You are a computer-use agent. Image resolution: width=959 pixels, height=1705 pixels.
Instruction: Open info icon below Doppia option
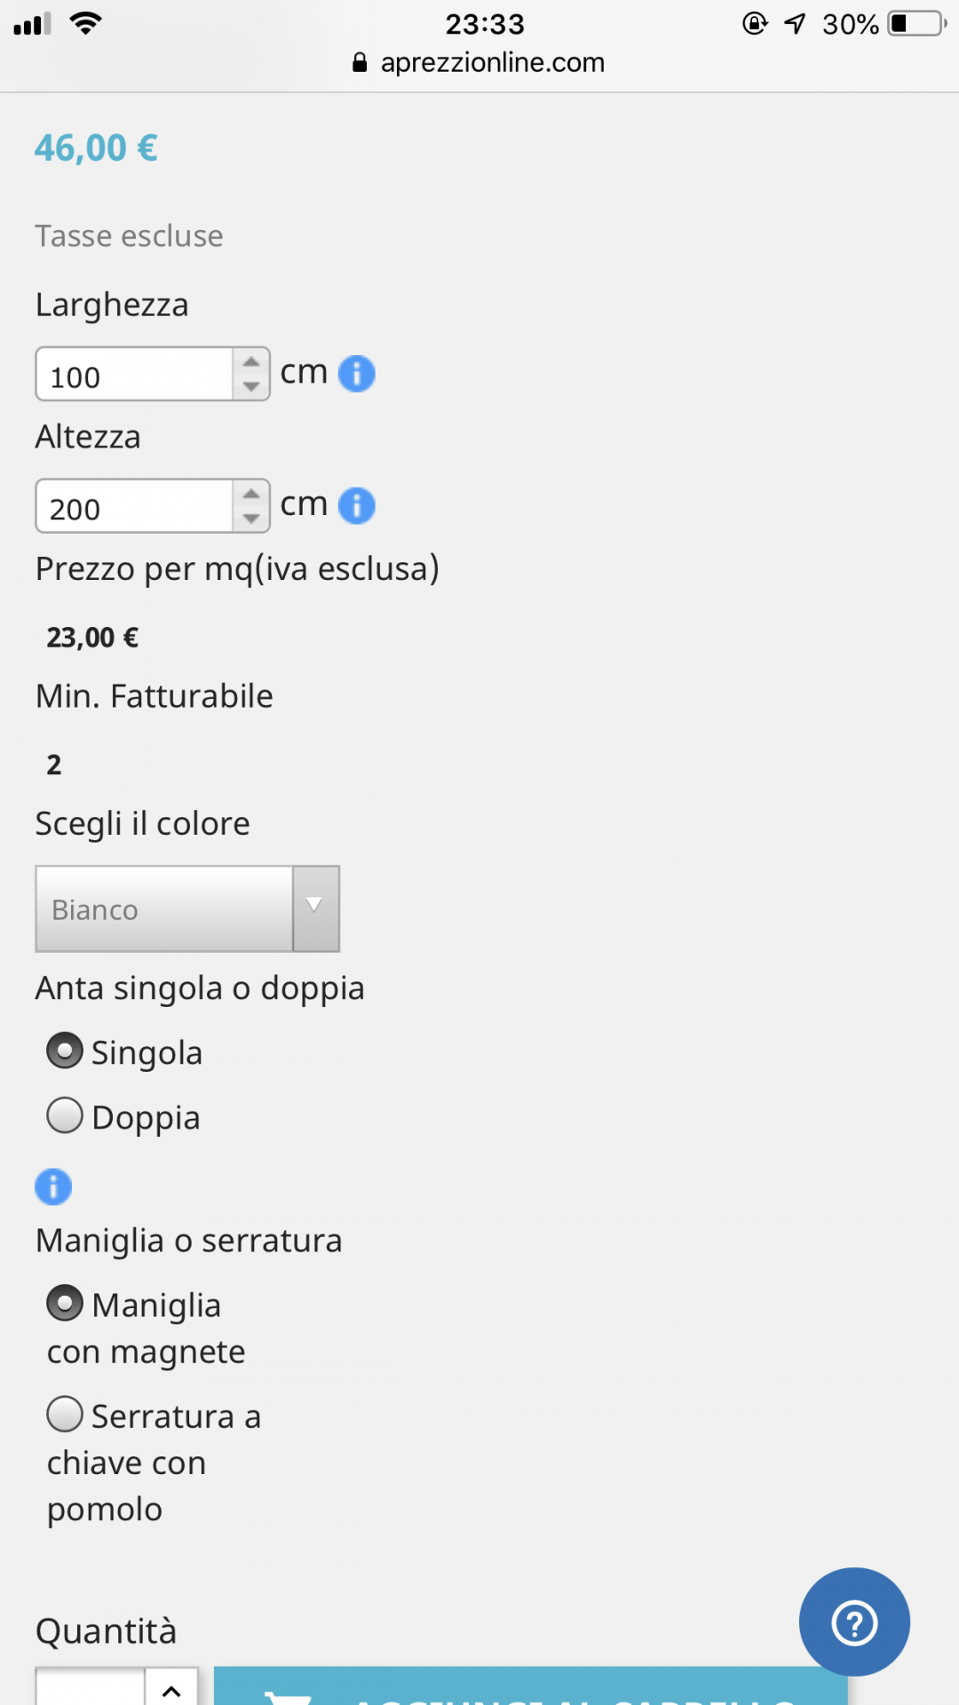53,1186
